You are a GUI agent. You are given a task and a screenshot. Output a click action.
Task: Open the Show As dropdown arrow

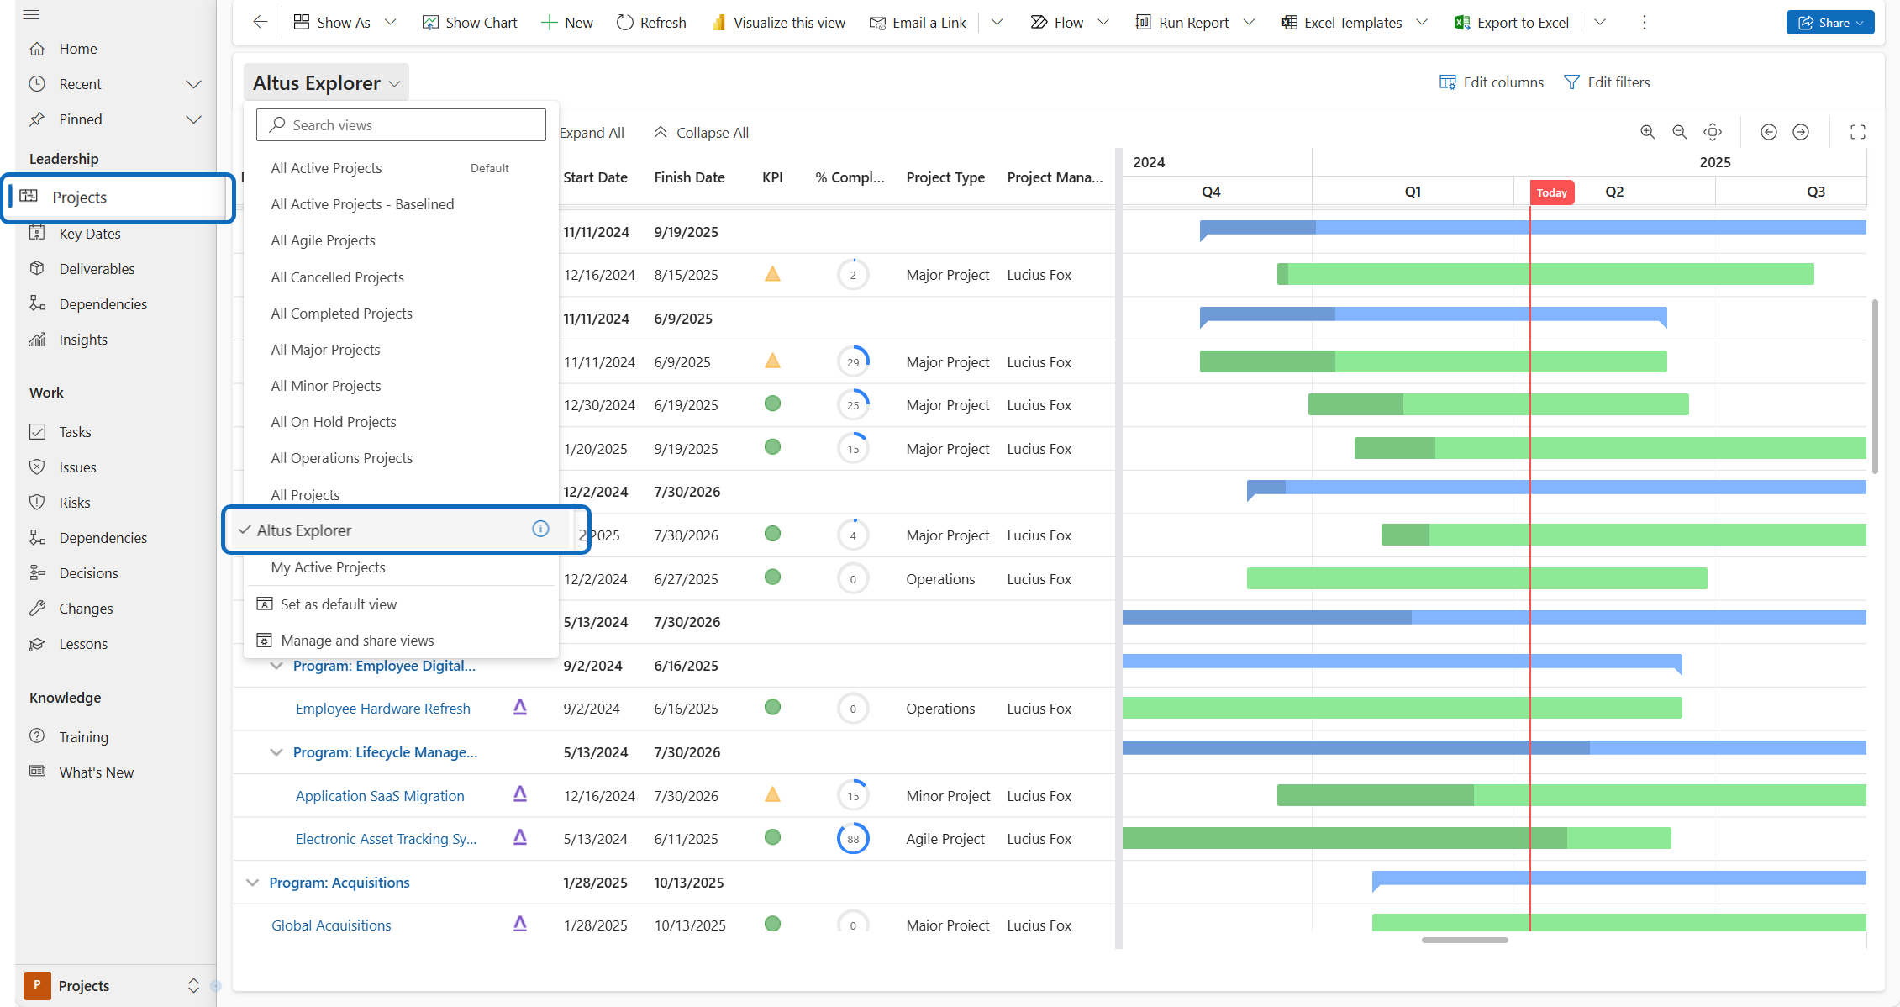click(390, 23)
